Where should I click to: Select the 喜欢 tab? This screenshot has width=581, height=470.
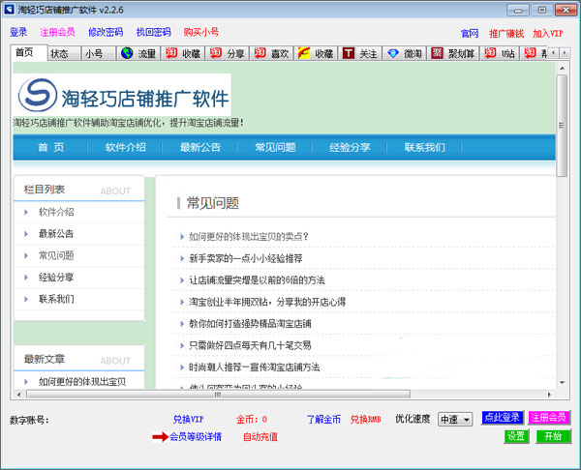272,53
